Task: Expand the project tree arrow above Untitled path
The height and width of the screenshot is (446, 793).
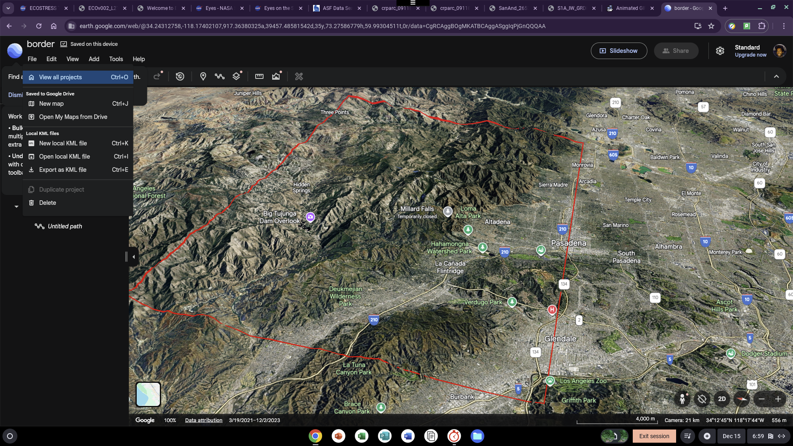Action: click(x=17, y=206)
